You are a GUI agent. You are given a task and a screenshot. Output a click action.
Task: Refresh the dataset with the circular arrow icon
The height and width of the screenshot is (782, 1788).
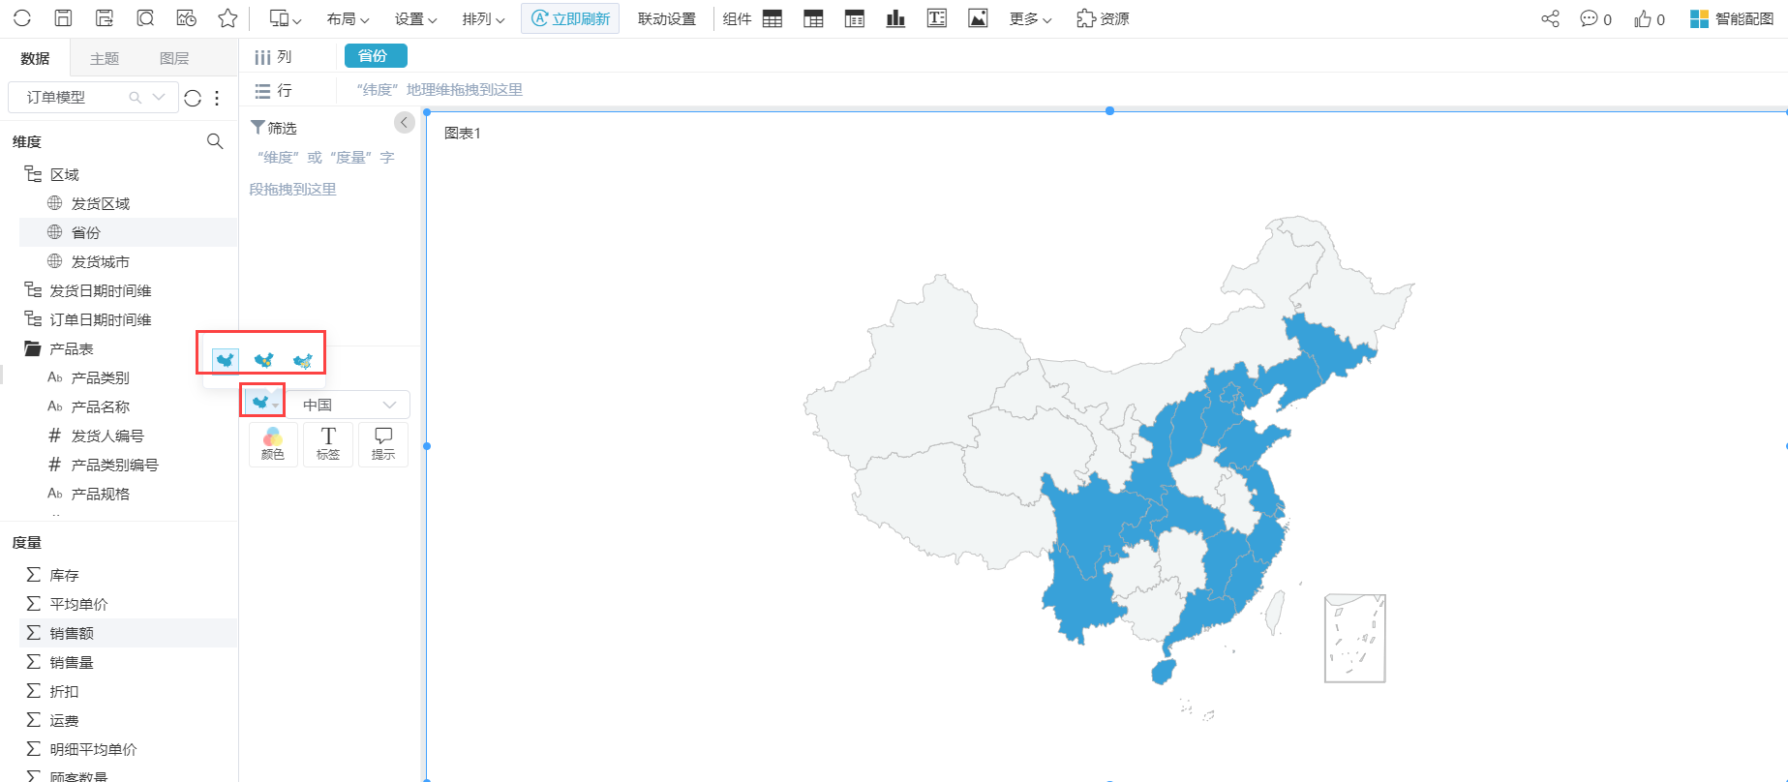(x=193, y=98)
